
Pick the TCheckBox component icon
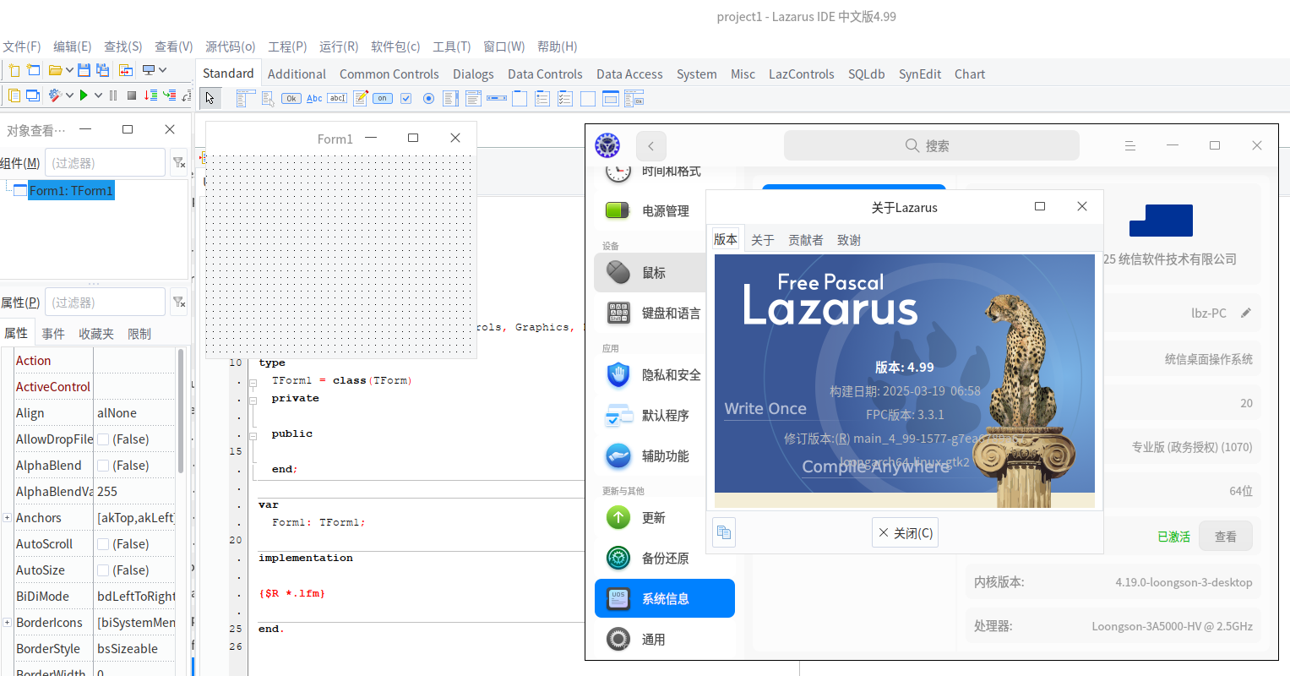[x=406, y=99]
